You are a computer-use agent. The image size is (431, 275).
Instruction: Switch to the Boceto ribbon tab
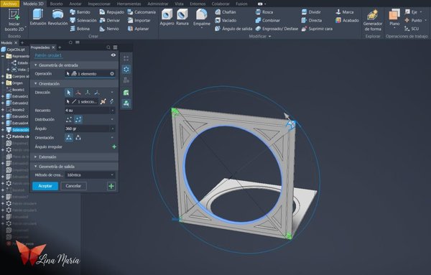56,4
